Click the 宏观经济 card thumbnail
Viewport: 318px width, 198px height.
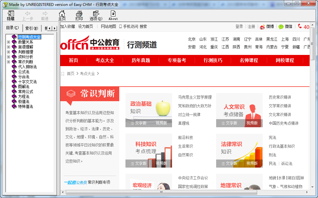click(x=149, y=182)
